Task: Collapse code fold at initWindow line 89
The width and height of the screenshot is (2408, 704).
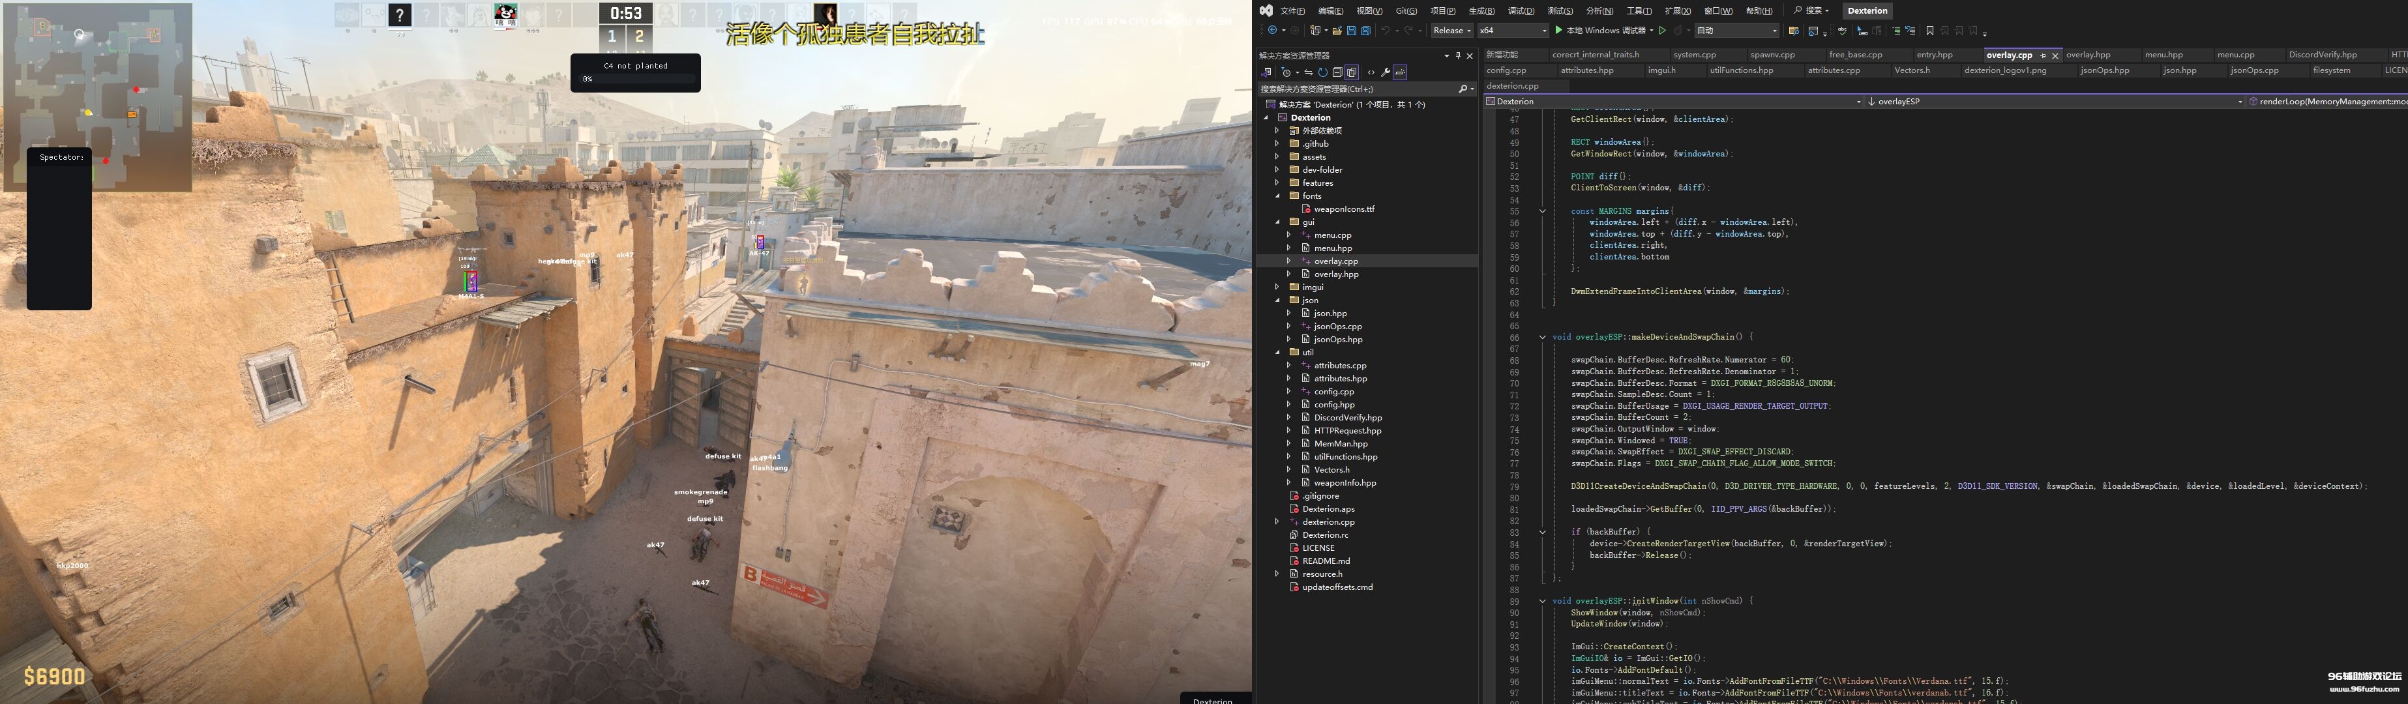Action: pyautogui.click(x=1542, y=601)
